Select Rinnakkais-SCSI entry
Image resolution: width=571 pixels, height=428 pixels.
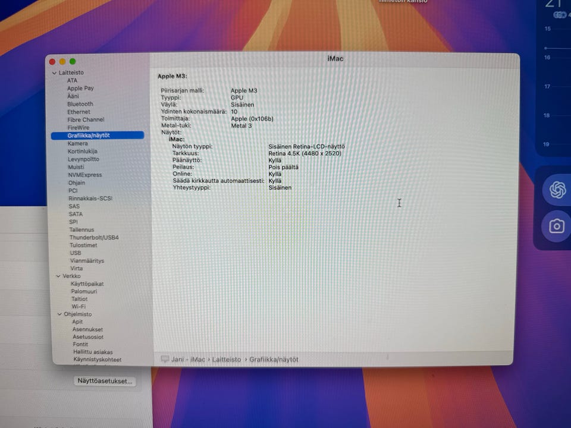pos(90,199)
